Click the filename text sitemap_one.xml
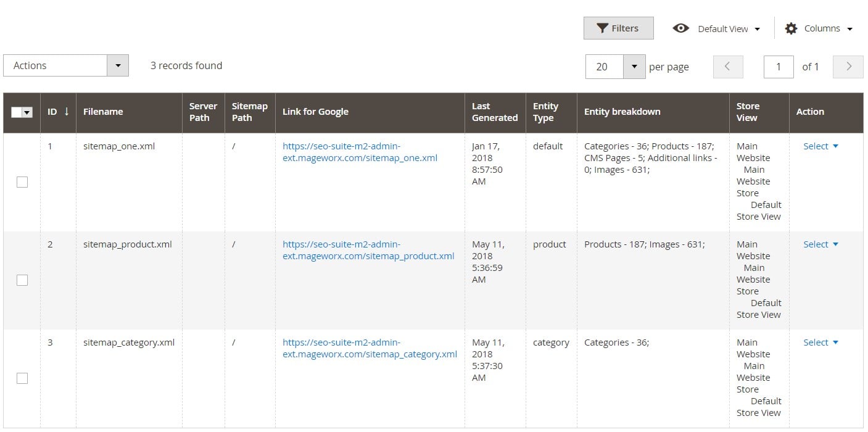The height and width of the screenshot is (432, 868). click(x=119, y=146)
